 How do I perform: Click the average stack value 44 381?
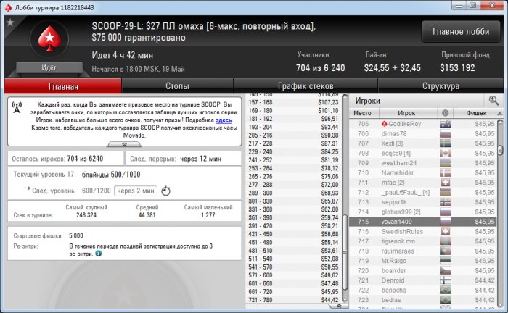coord(147,215)
